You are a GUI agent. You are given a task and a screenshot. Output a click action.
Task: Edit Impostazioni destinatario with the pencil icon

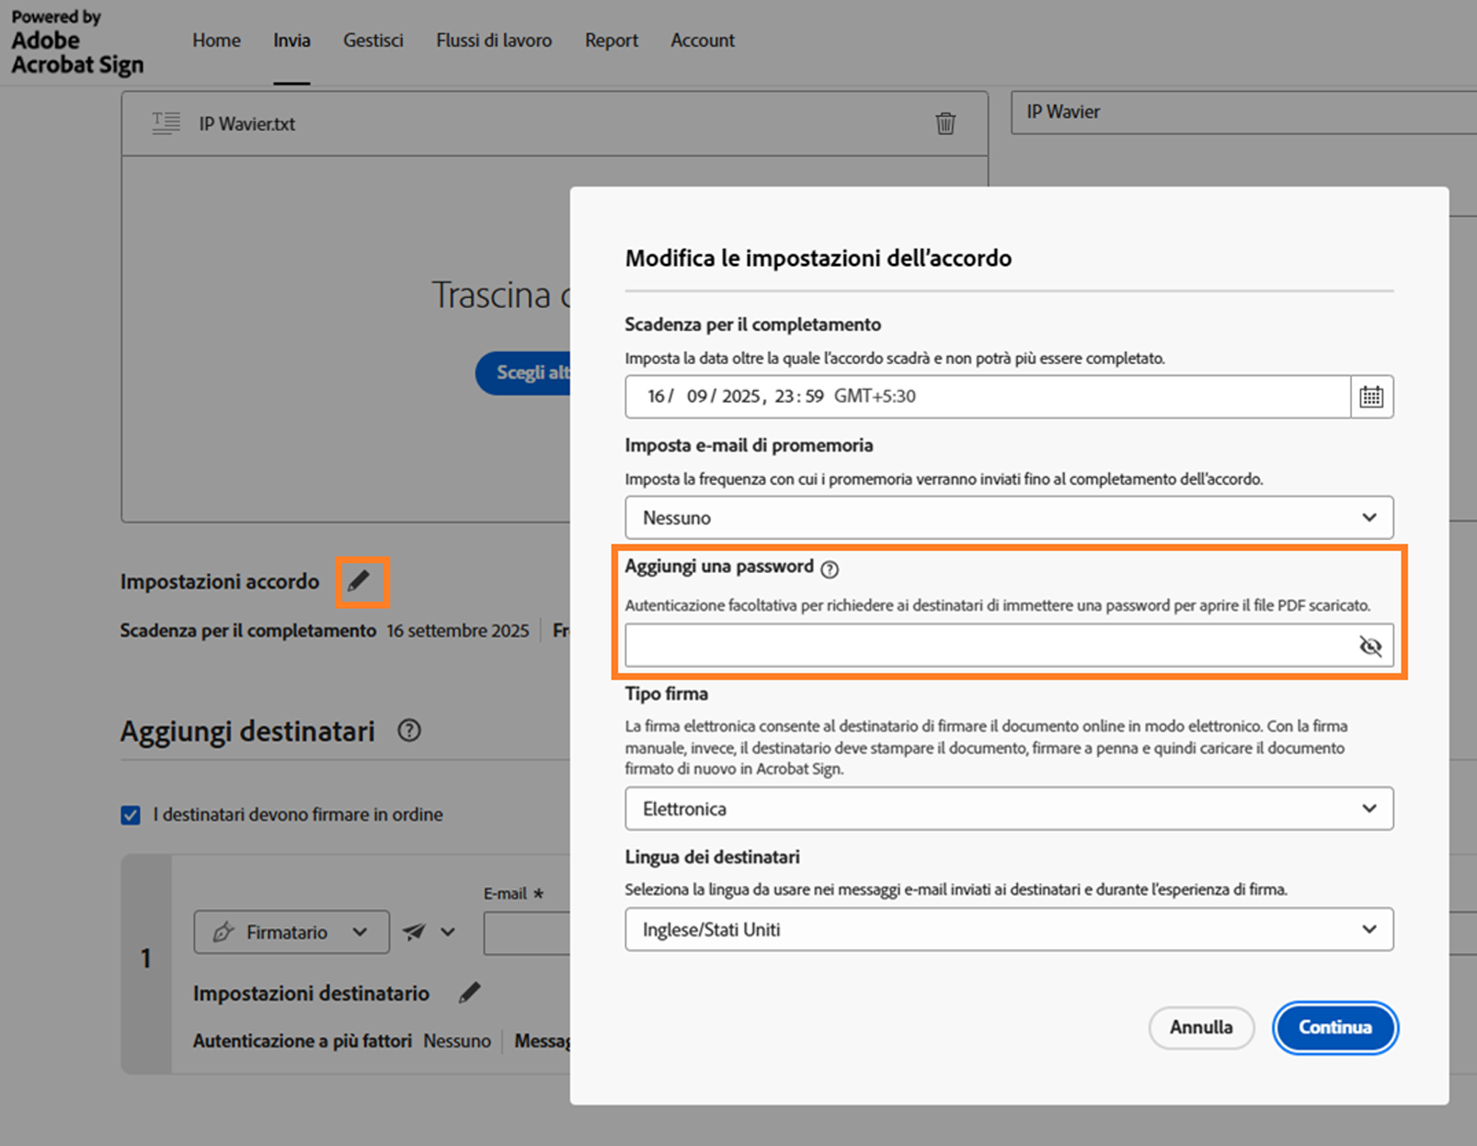[470, 992]
